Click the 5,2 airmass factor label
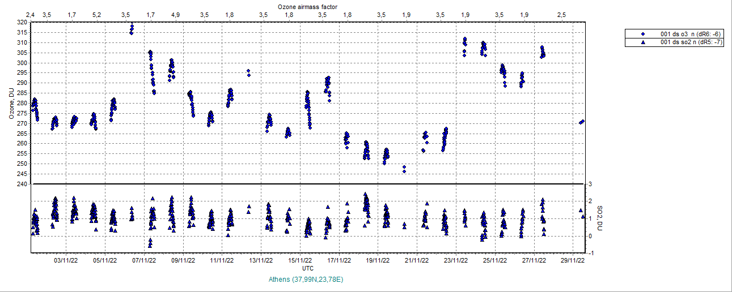The width and height of the screenshot is (732, 292). coord(96,14)
